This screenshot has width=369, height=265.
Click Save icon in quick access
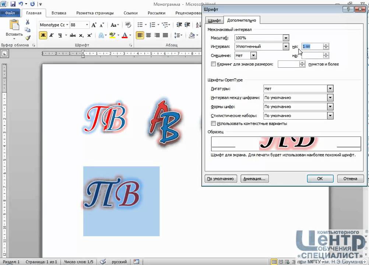[13, 4]
